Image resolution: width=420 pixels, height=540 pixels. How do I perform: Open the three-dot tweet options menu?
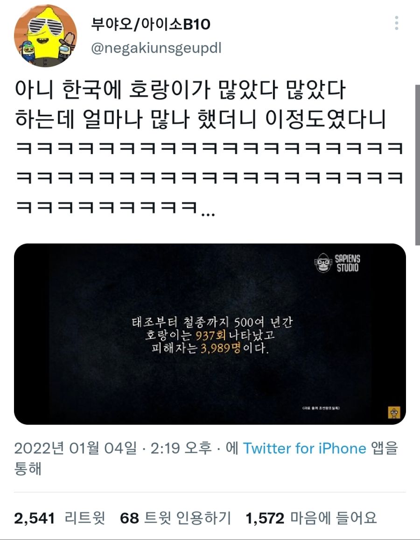397,23
